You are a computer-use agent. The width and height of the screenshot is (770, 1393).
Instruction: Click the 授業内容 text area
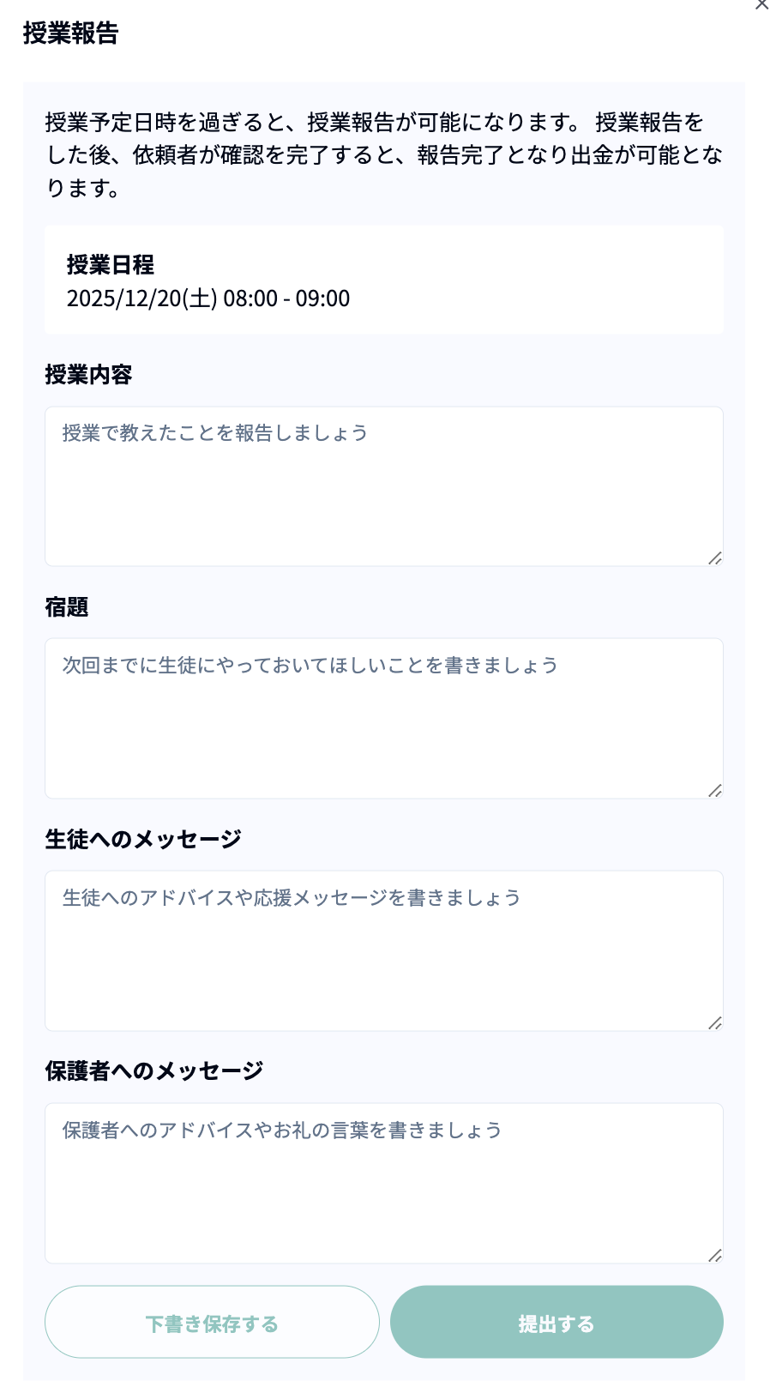coord(383,486)
